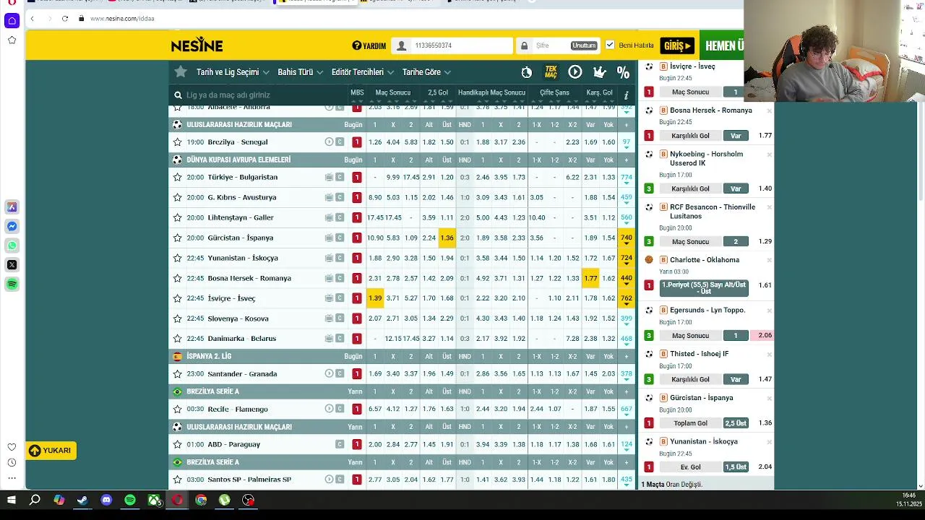
Task: Expand more bets 774 for Türkiye - Bulgaristan
Action: (627, 178)
